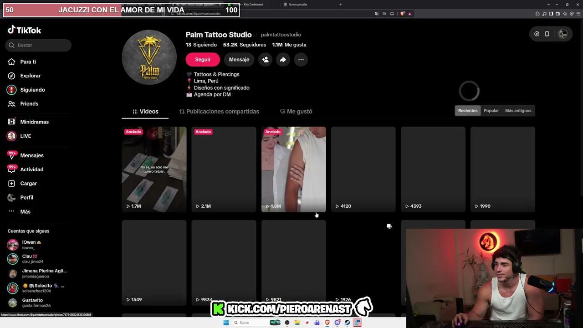583x328 pixels.
Task: Click the get-app phone icon at top right
Action: click(547, 34)
